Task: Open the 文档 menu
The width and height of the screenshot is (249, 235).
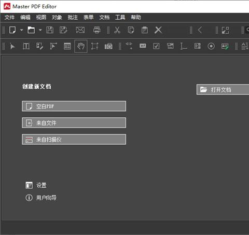Action: tap(104, 17)
